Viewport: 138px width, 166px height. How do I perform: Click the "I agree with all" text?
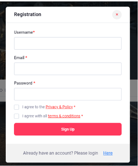35,116
